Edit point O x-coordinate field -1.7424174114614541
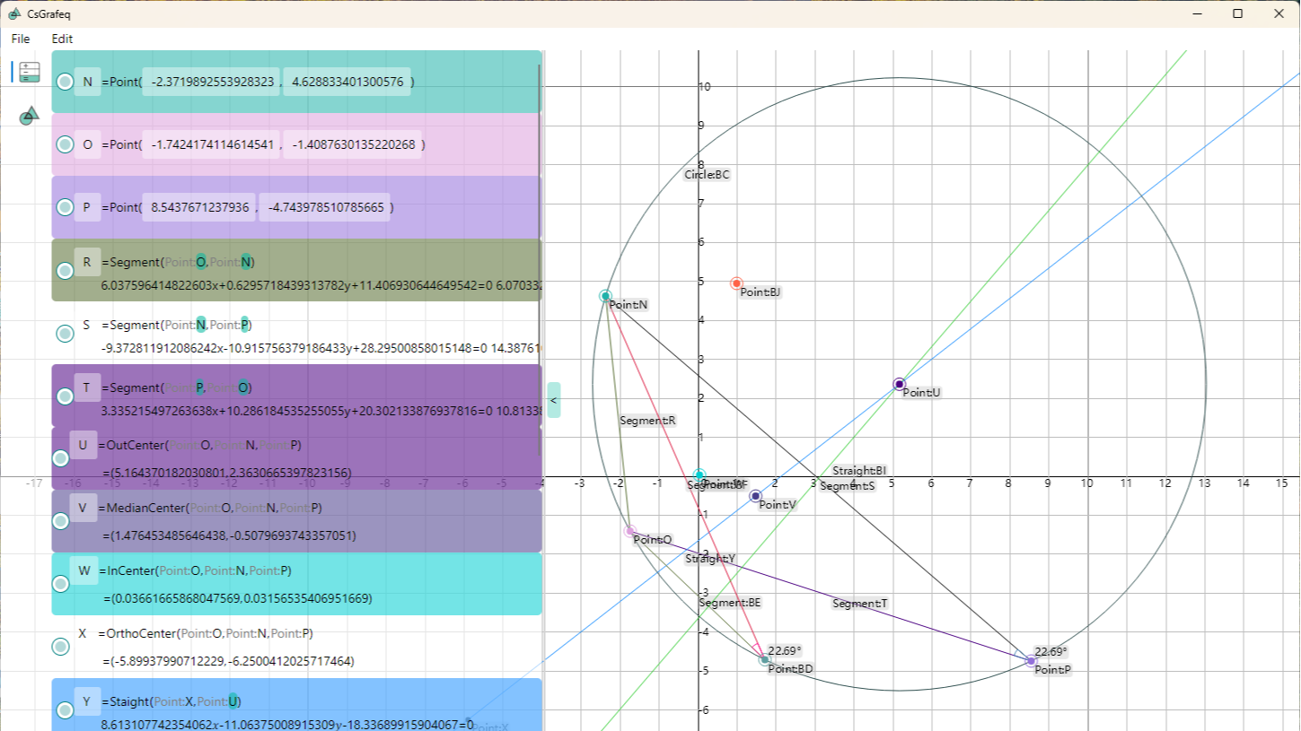 point(211,144)
